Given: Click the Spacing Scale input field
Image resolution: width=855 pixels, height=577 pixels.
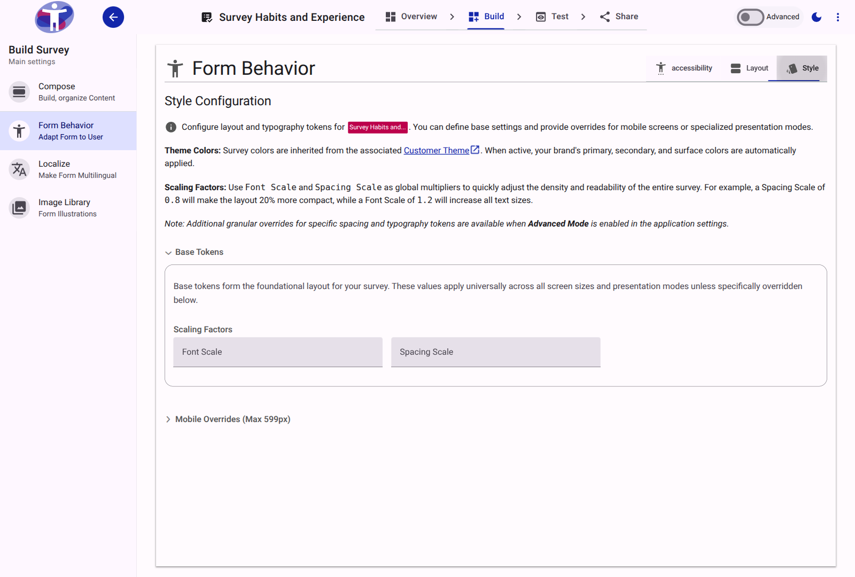Looking at the screenshot, I should tap(496, 352).
